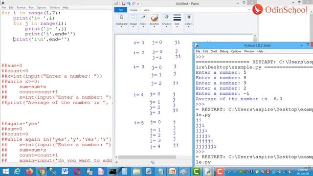The height and width of the screenshot is (176, 313).
Task: Click "j= 4" text on Paint canvas
Action: pos(156,147)
